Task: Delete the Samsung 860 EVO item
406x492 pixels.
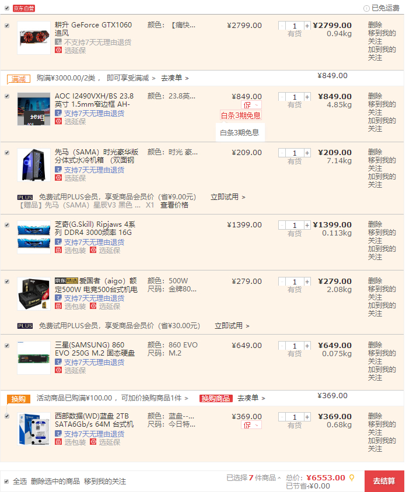Action: point(375,345)
